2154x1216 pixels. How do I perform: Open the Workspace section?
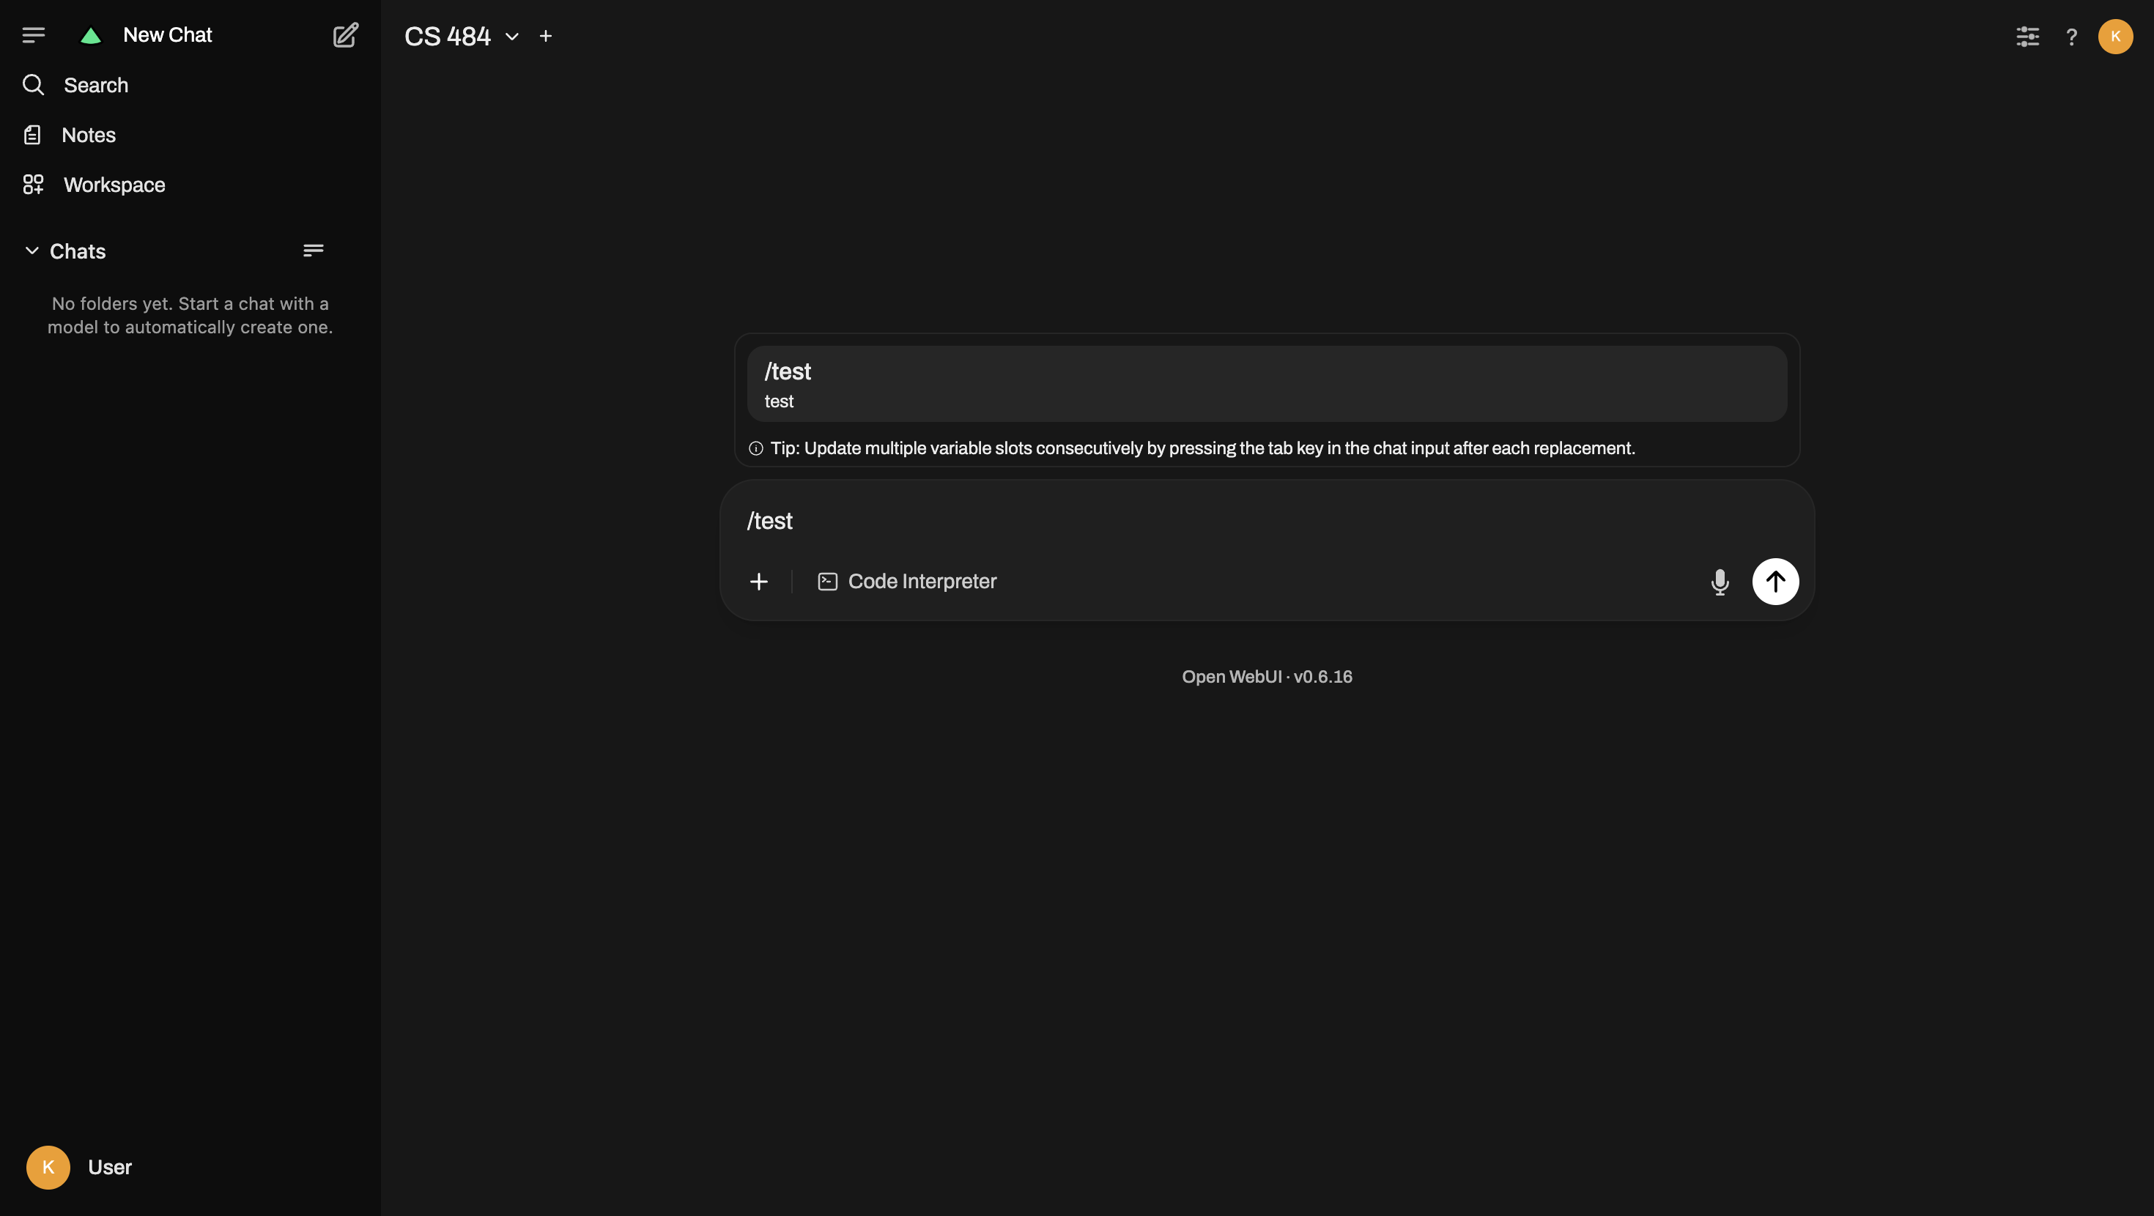(x=114, y=185)
